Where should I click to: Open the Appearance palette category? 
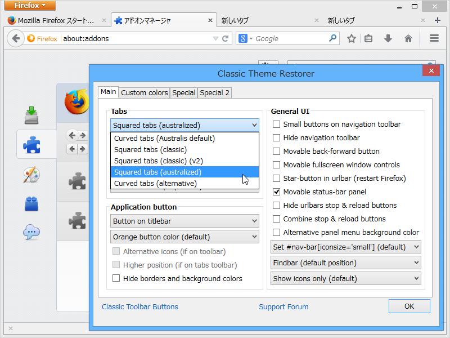tap(31, 174)
